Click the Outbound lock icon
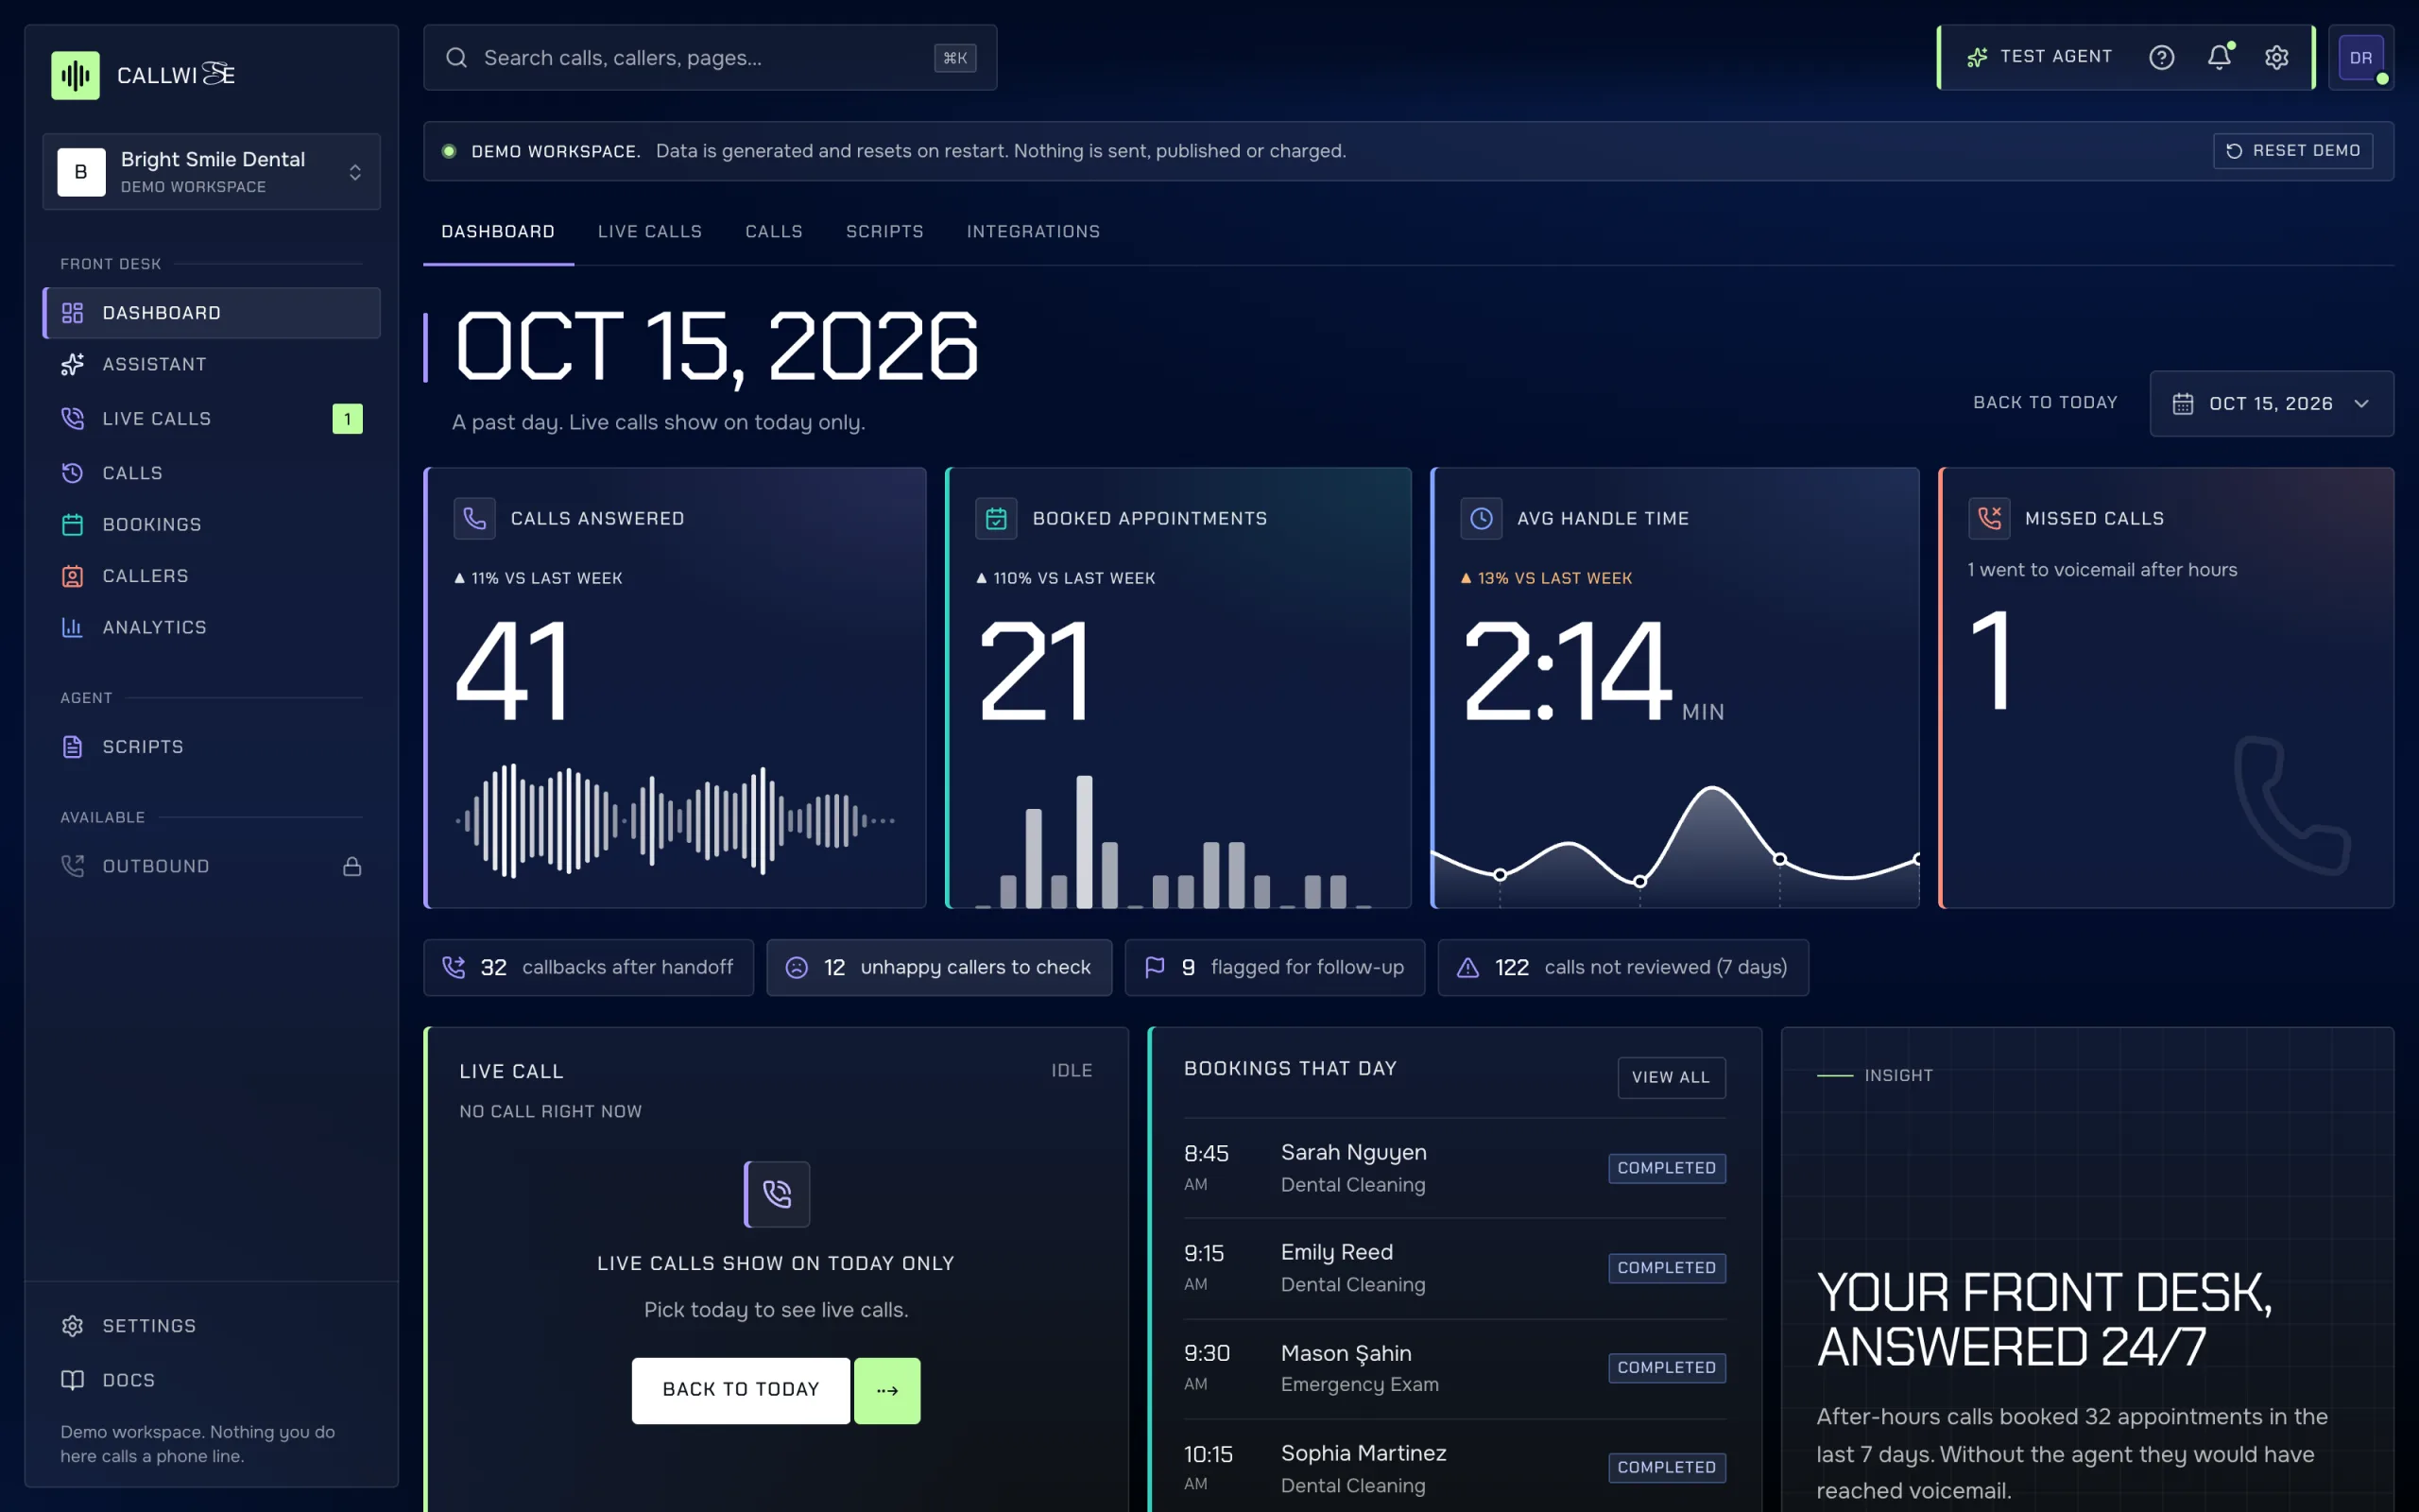 click(x=352, y=866)
